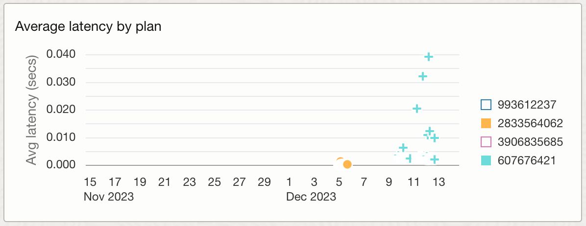Click the Average latency by plan title

(x=88, y=26)
